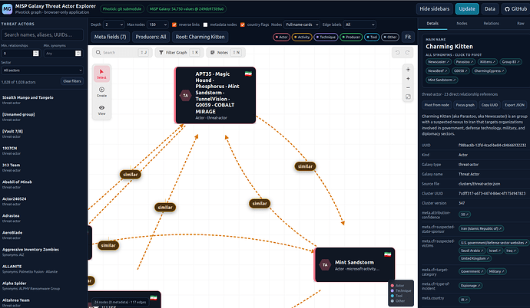Pivot to the CharmingCypress synonym chip

[x=489, y=71]
